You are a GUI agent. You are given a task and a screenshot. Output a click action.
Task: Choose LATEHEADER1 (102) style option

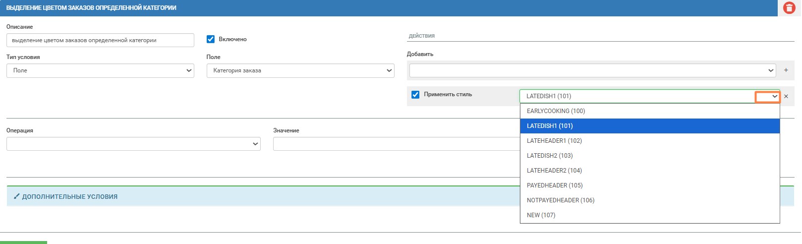point(554,141)
